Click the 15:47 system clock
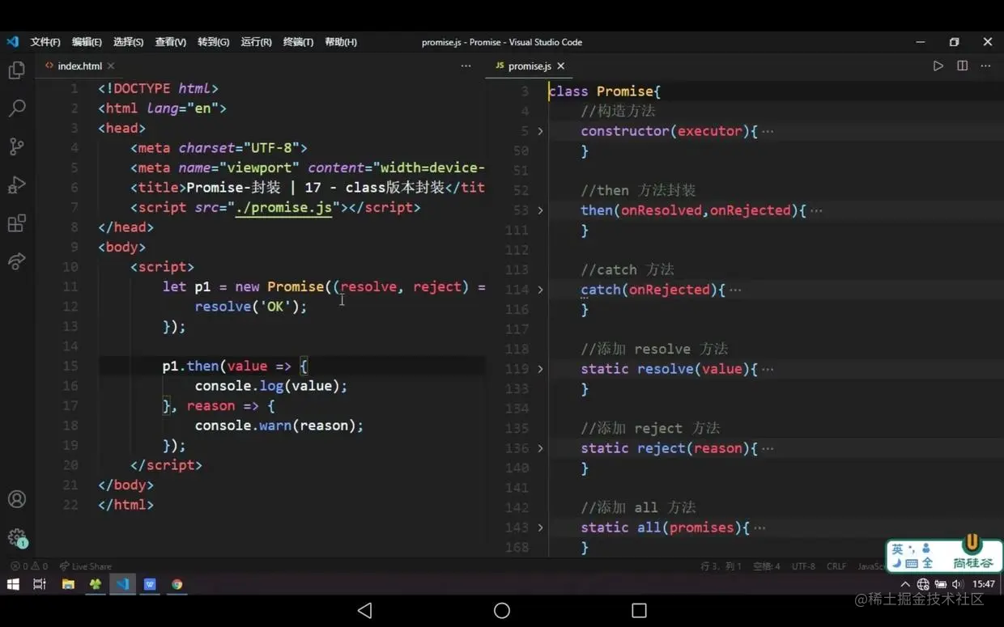The width and height of the screenshot is (1004, 627). tap(984, 584)
